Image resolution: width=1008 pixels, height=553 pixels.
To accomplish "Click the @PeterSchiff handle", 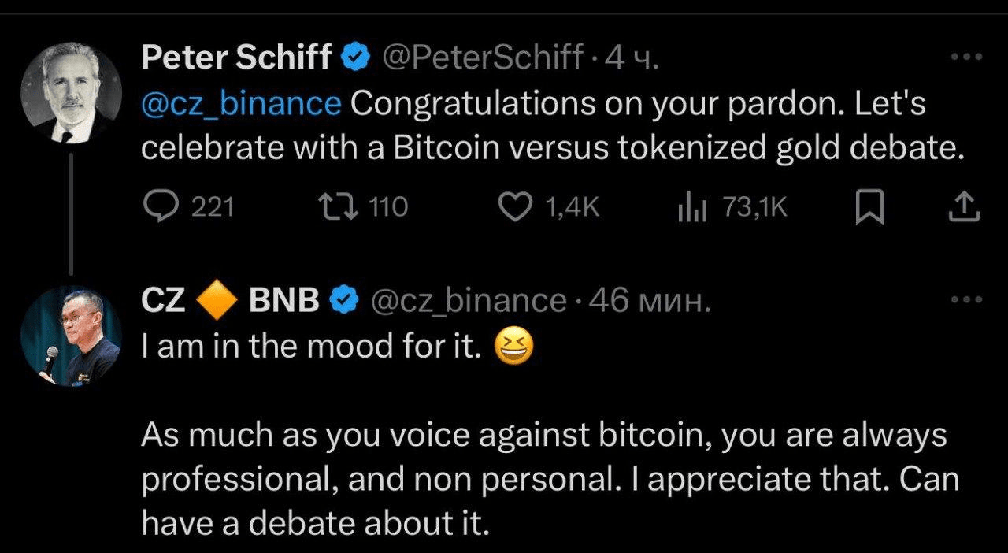I will pos(483,58).
